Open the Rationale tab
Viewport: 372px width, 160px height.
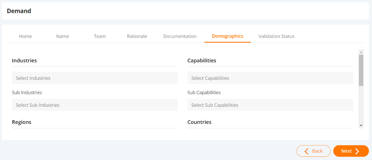[137, 37]
